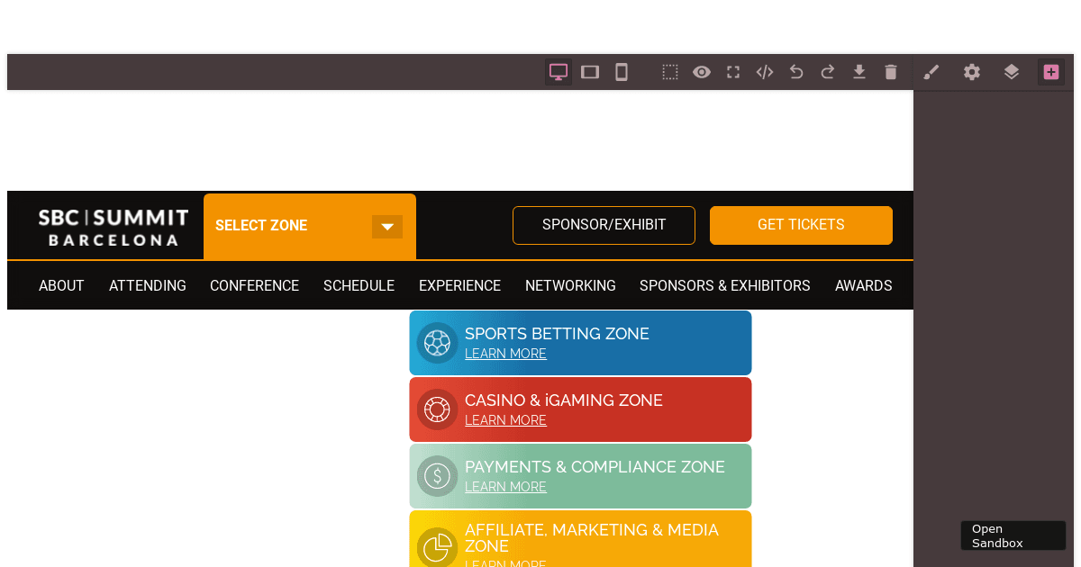Toggle fullscreen editor mode

[733, 72]
